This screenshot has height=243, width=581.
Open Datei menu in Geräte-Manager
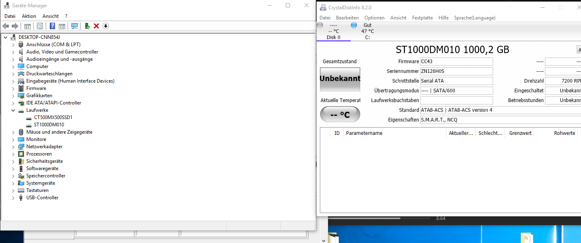[x=10, y=16]
